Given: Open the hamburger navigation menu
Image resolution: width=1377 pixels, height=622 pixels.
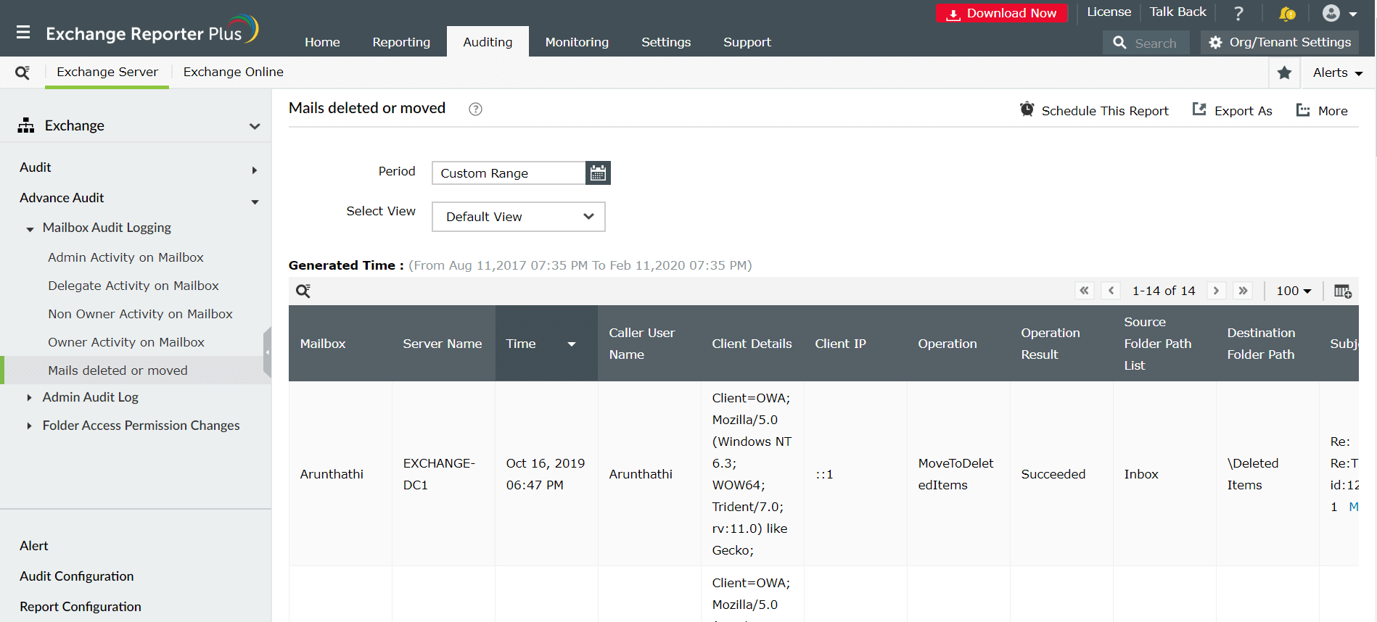Looking at the screenshot, I should pos(23,33).
